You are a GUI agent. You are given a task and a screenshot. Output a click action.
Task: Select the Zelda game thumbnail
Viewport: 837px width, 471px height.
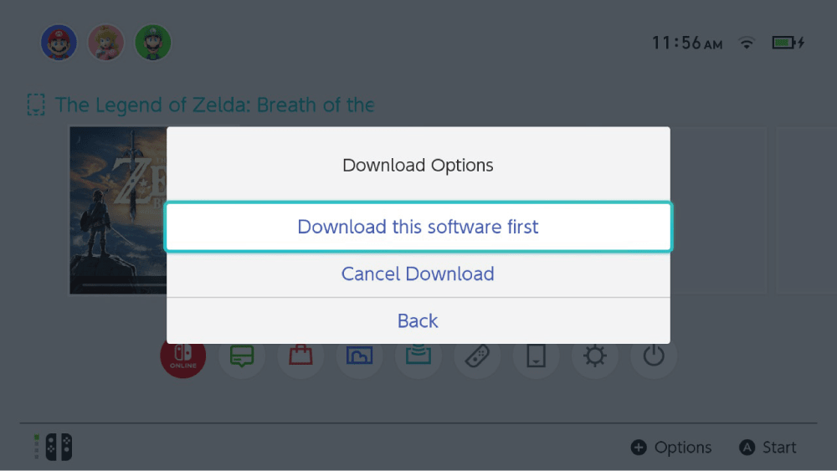pyautogui.click(x=117, y=209)
